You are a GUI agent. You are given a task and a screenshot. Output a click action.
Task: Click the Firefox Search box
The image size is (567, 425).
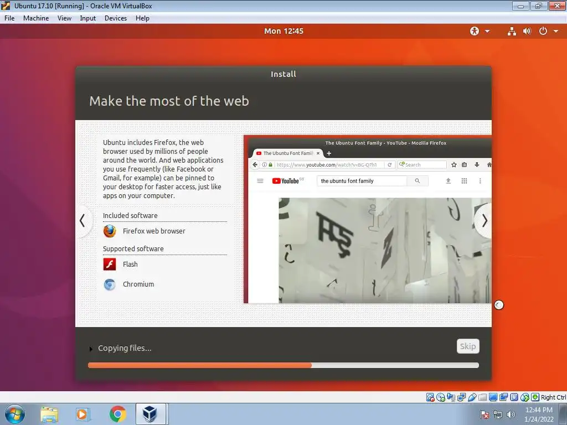422,165
